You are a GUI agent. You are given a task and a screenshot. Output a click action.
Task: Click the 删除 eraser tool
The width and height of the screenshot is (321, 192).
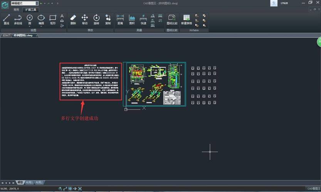(73, 19)
